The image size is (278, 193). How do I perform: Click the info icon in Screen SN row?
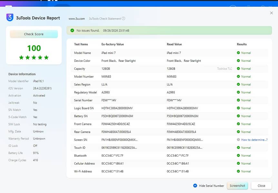238,140
